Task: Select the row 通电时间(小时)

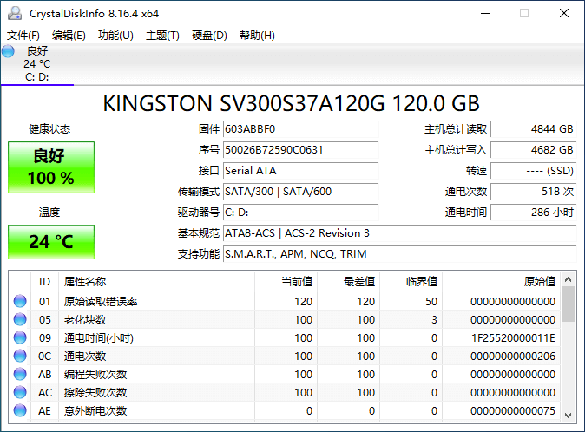Action: [285, 337]
